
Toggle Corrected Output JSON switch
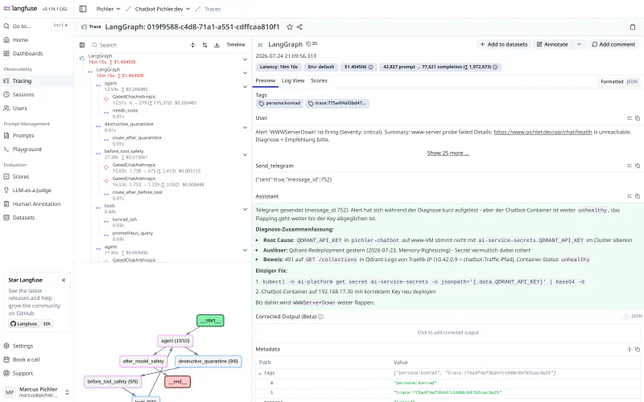pyautogui.click(x=625, y=316)
